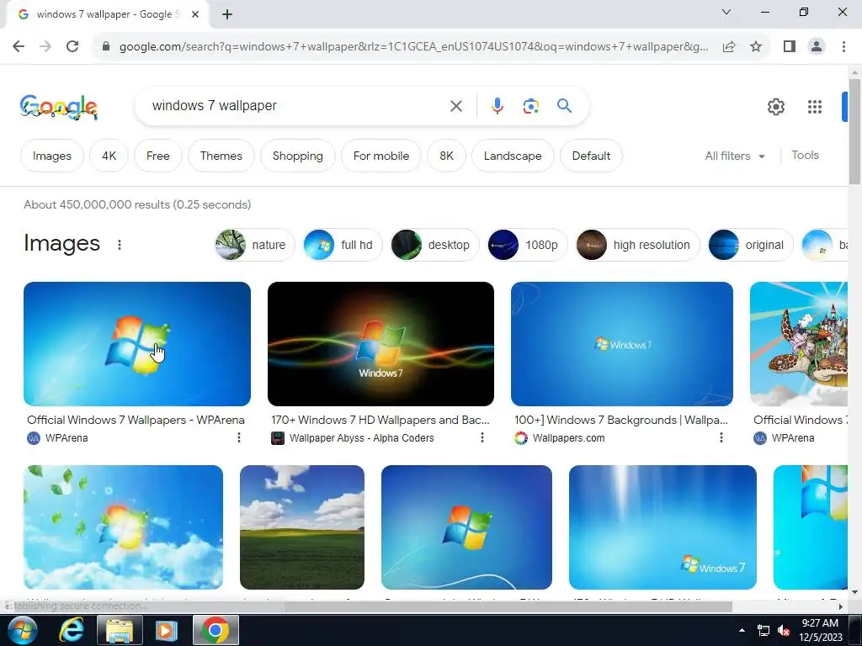Refine images by nature chip
This screenshot has width=862, height=646.
point(254,245)
